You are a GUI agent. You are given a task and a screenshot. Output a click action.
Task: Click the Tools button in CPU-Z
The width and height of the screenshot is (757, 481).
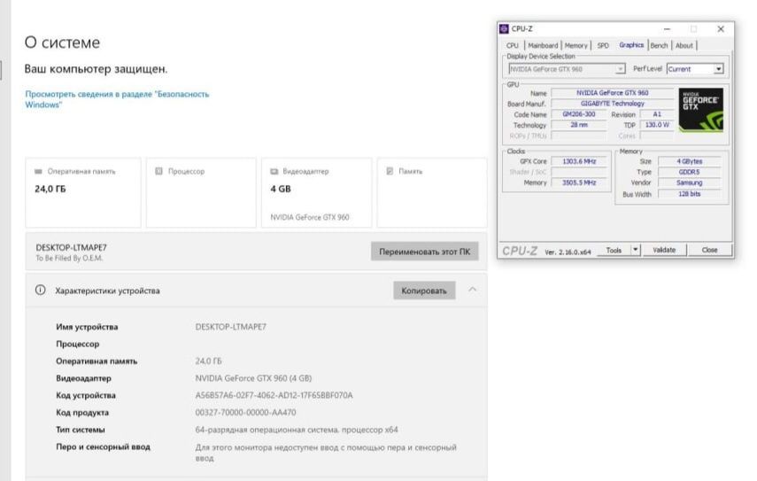click(614, 250)
